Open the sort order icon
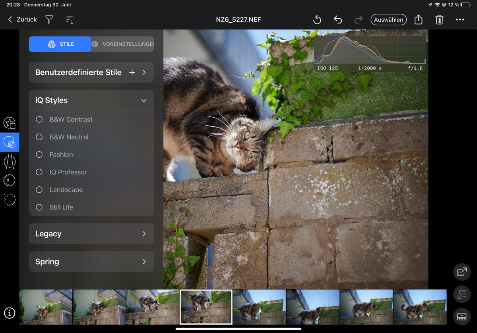477x333 pixels. (70, 19)
